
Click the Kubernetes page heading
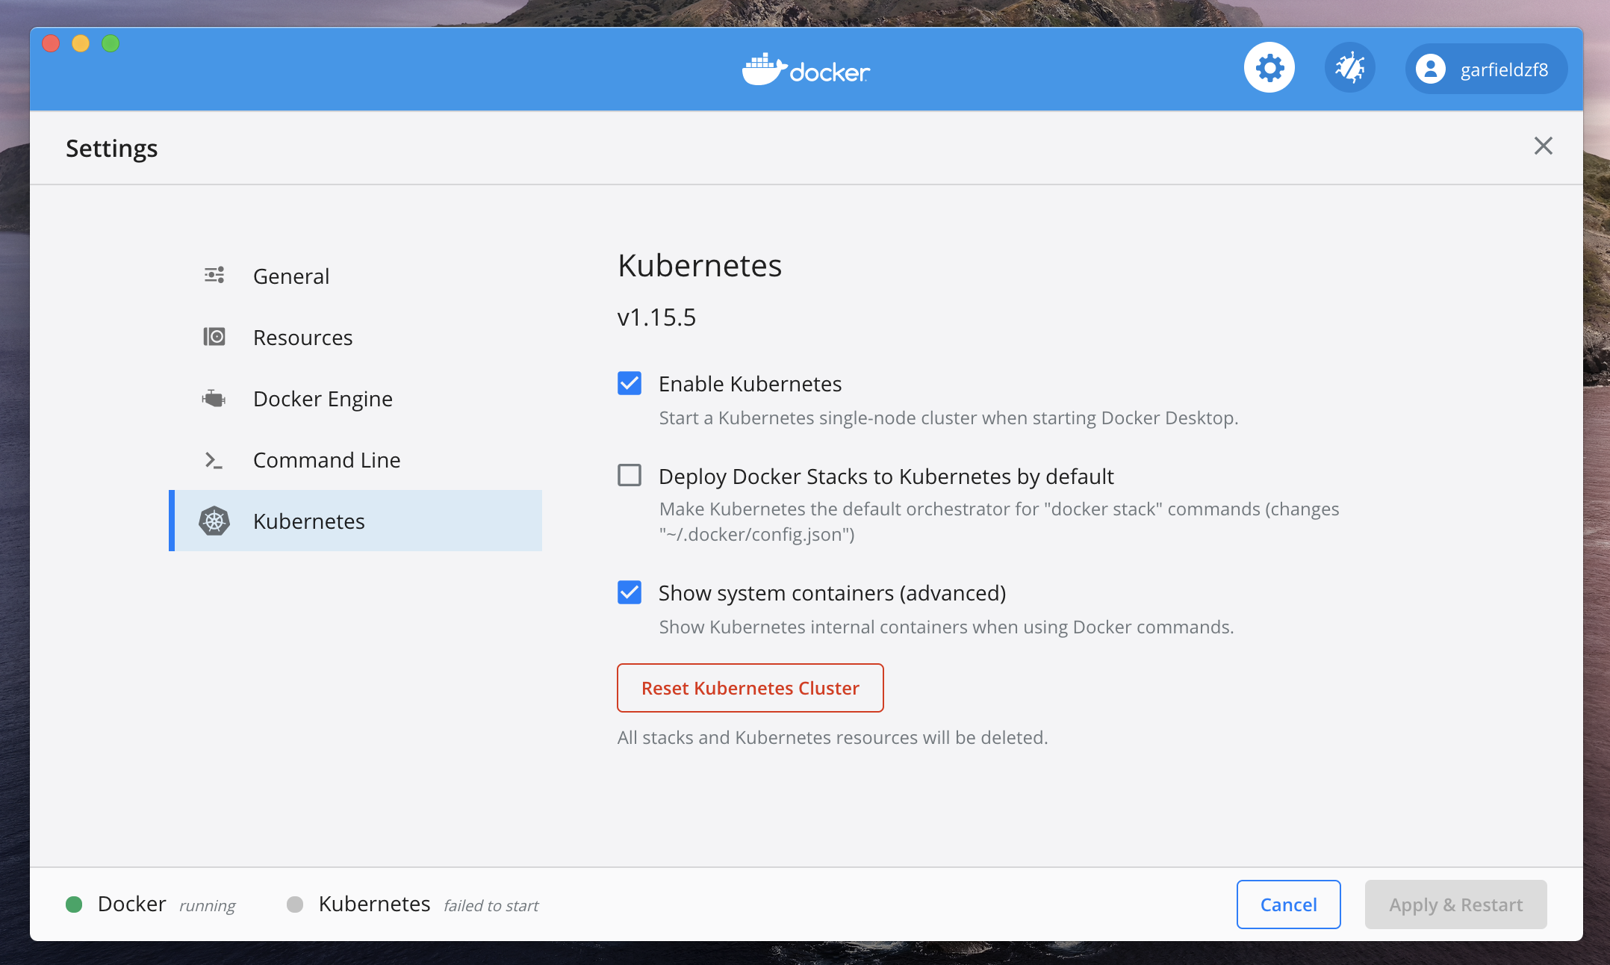[700, 266]
